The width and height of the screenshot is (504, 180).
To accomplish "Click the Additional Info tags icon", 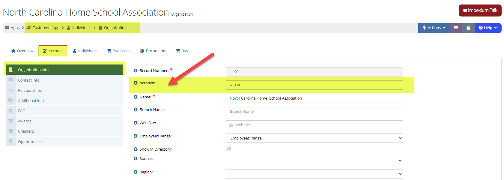I will point(11,100).
